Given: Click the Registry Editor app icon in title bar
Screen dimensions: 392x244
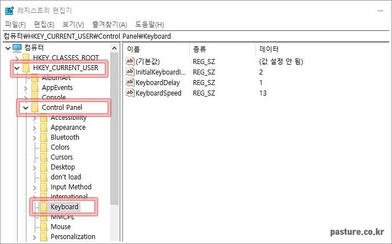Looking at the screenshot, I should (9, 10).
